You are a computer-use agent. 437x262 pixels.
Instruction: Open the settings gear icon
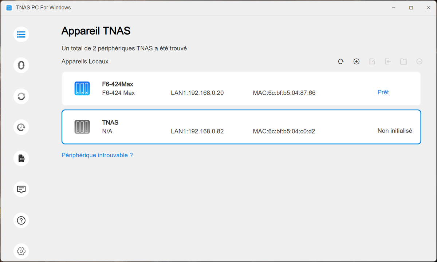tap(21, 251)
